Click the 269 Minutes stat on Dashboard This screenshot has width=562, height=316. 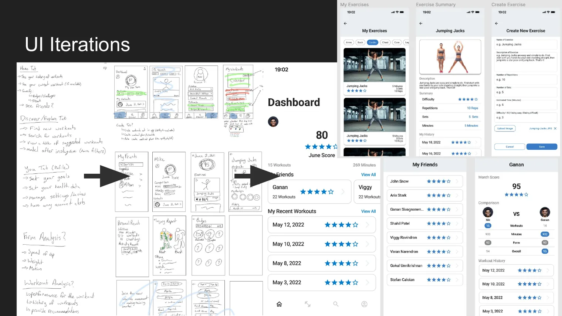point(364,165)
